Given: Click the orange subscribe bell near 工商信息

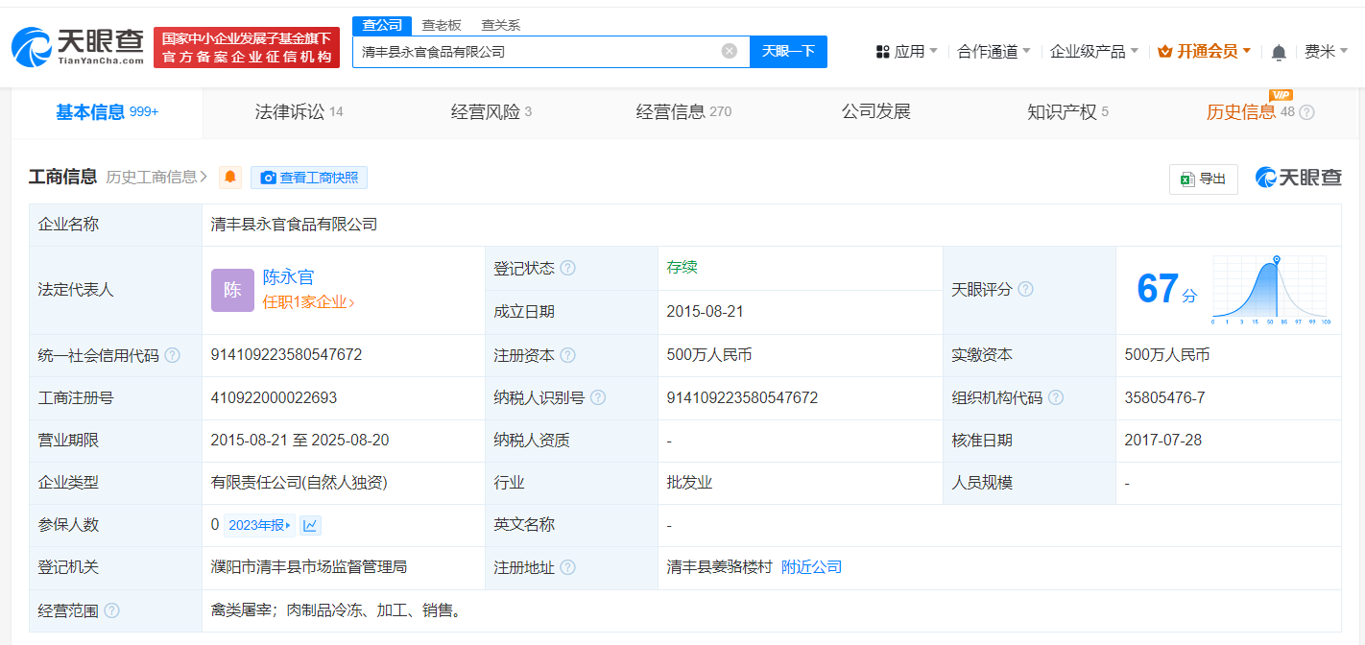Looking at the screenshot, I should 229,178.
